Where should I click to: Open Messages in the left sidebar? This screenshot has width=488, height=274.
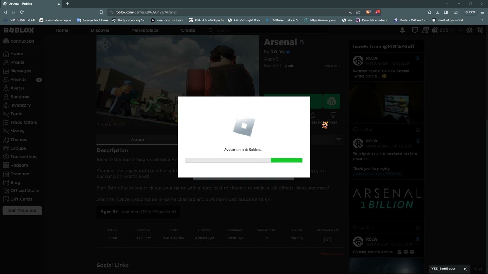(x=21, y=71)
